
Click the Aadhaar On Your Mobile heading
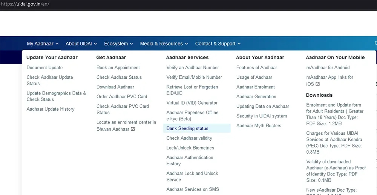pos(336,58)
